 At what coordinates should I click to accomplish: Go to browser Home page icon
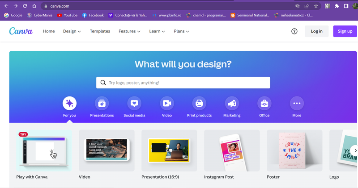point(34,6)
